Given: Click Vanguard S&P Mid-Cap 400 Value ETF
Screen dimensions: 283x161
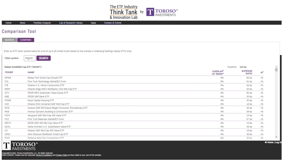Looking at the screenshot, I should tap(47, 115).
